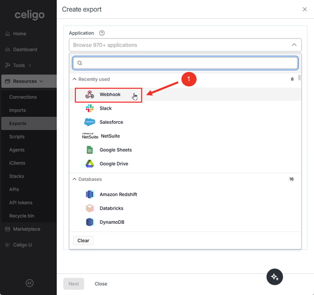Select the Amazon Redshift icon
Screen dimensions: 314x295
pos(90,195)
